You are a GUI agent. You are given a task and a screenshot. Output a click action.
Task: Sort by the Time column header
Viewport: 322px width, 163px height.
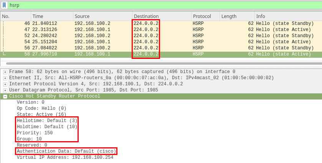click(x=51, y=16)
